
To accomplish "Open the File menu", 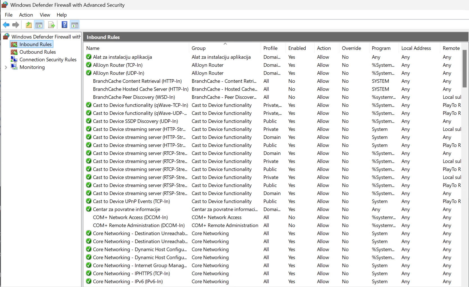I will [9, 15].
